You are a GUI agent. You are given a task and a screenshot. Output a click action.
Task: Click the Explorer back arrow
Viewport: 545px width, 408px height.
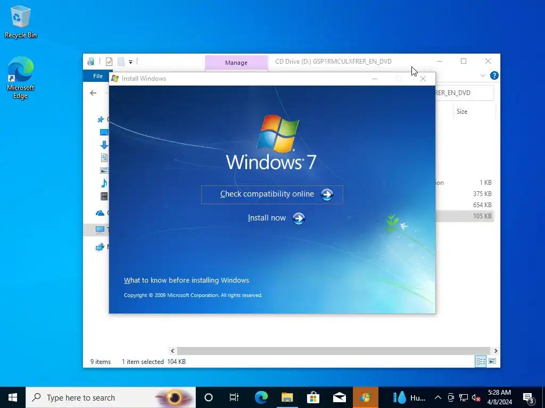click(x=93, y=93)
